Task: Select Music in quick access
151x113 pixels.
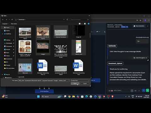Action: 8,53
